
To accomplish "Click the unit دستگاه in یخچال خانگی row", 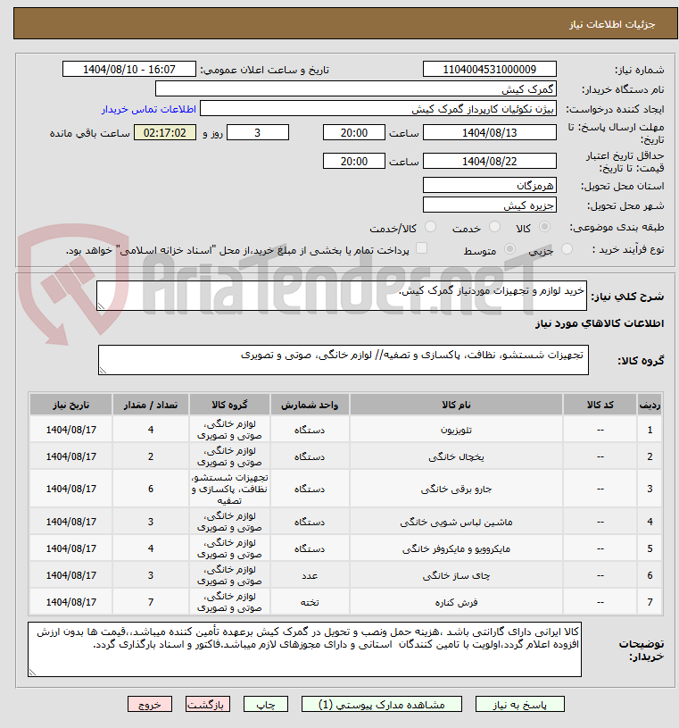I will pyautogui.click(x=310, y=456).
